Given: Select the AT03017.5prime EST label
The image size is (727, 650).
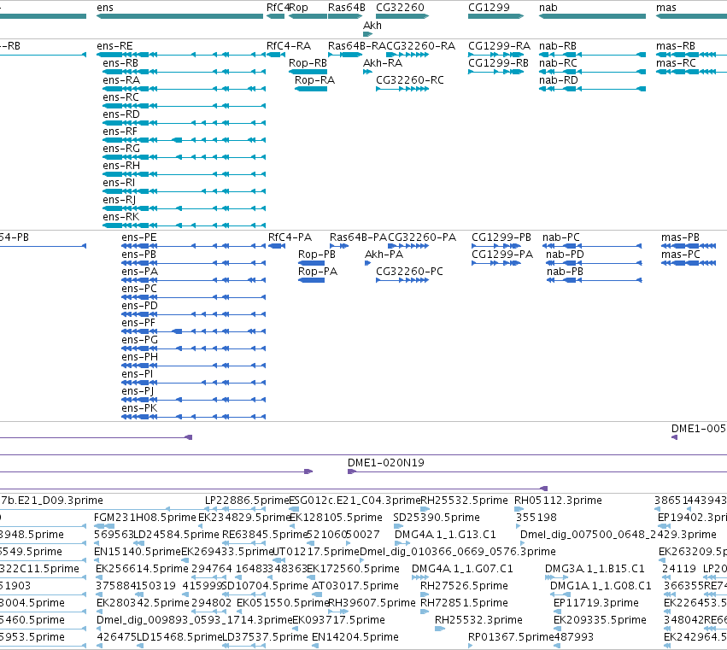Looking at the screenshot, I should pos(355,586).
